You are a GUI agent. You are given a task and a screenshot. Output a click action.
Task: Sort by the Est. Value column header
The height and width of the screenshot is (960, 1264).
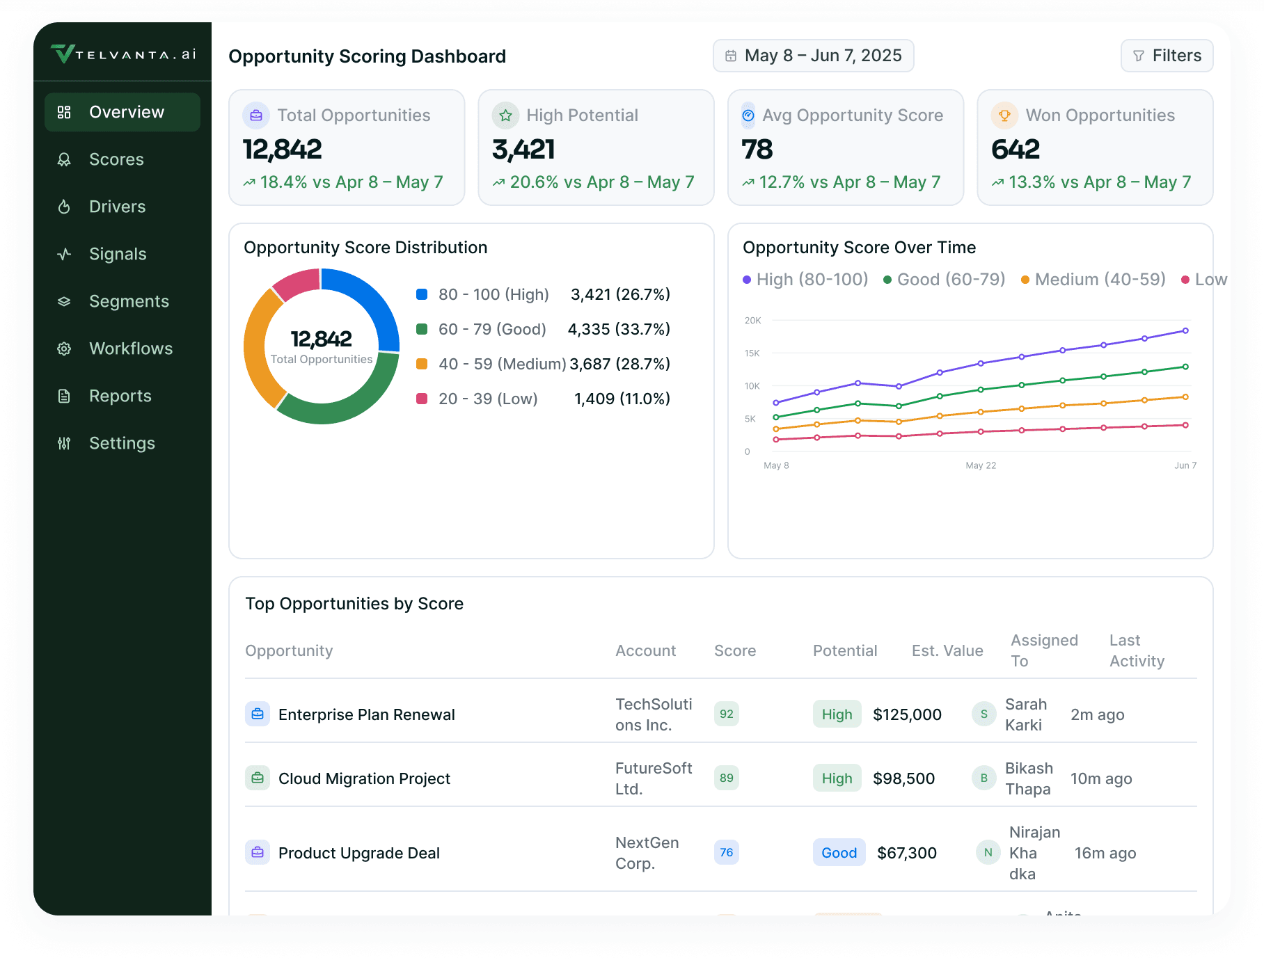947,651
